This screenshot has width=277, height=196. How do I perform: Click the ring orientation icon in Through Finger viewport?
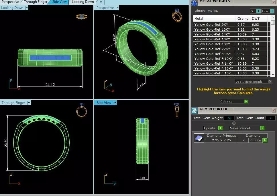[81, 110]
